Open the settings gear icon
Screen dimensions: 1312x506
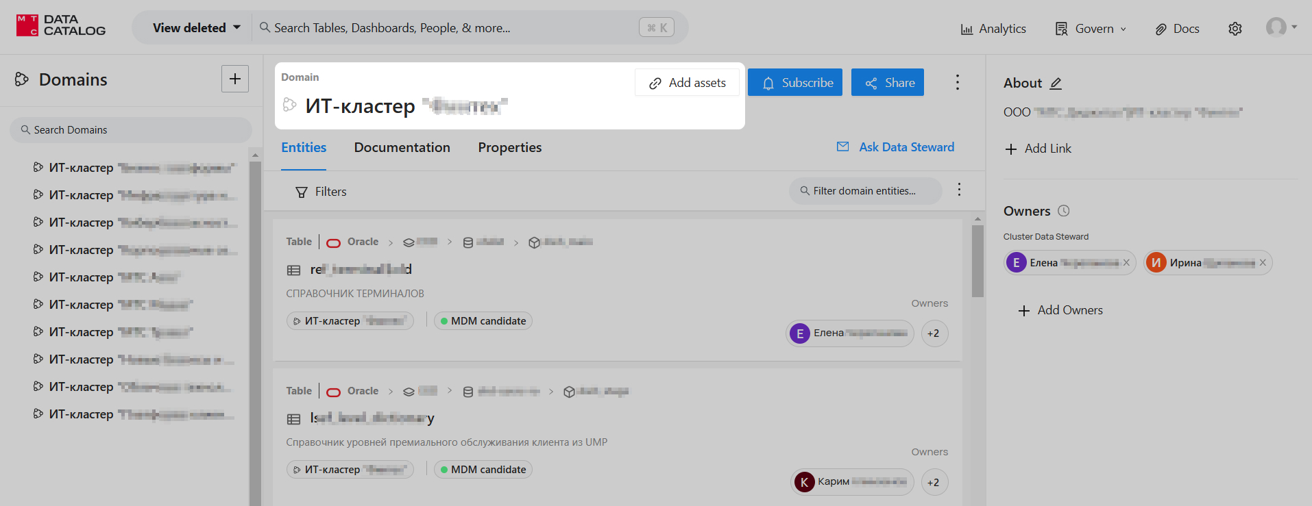pos(1235,29)
